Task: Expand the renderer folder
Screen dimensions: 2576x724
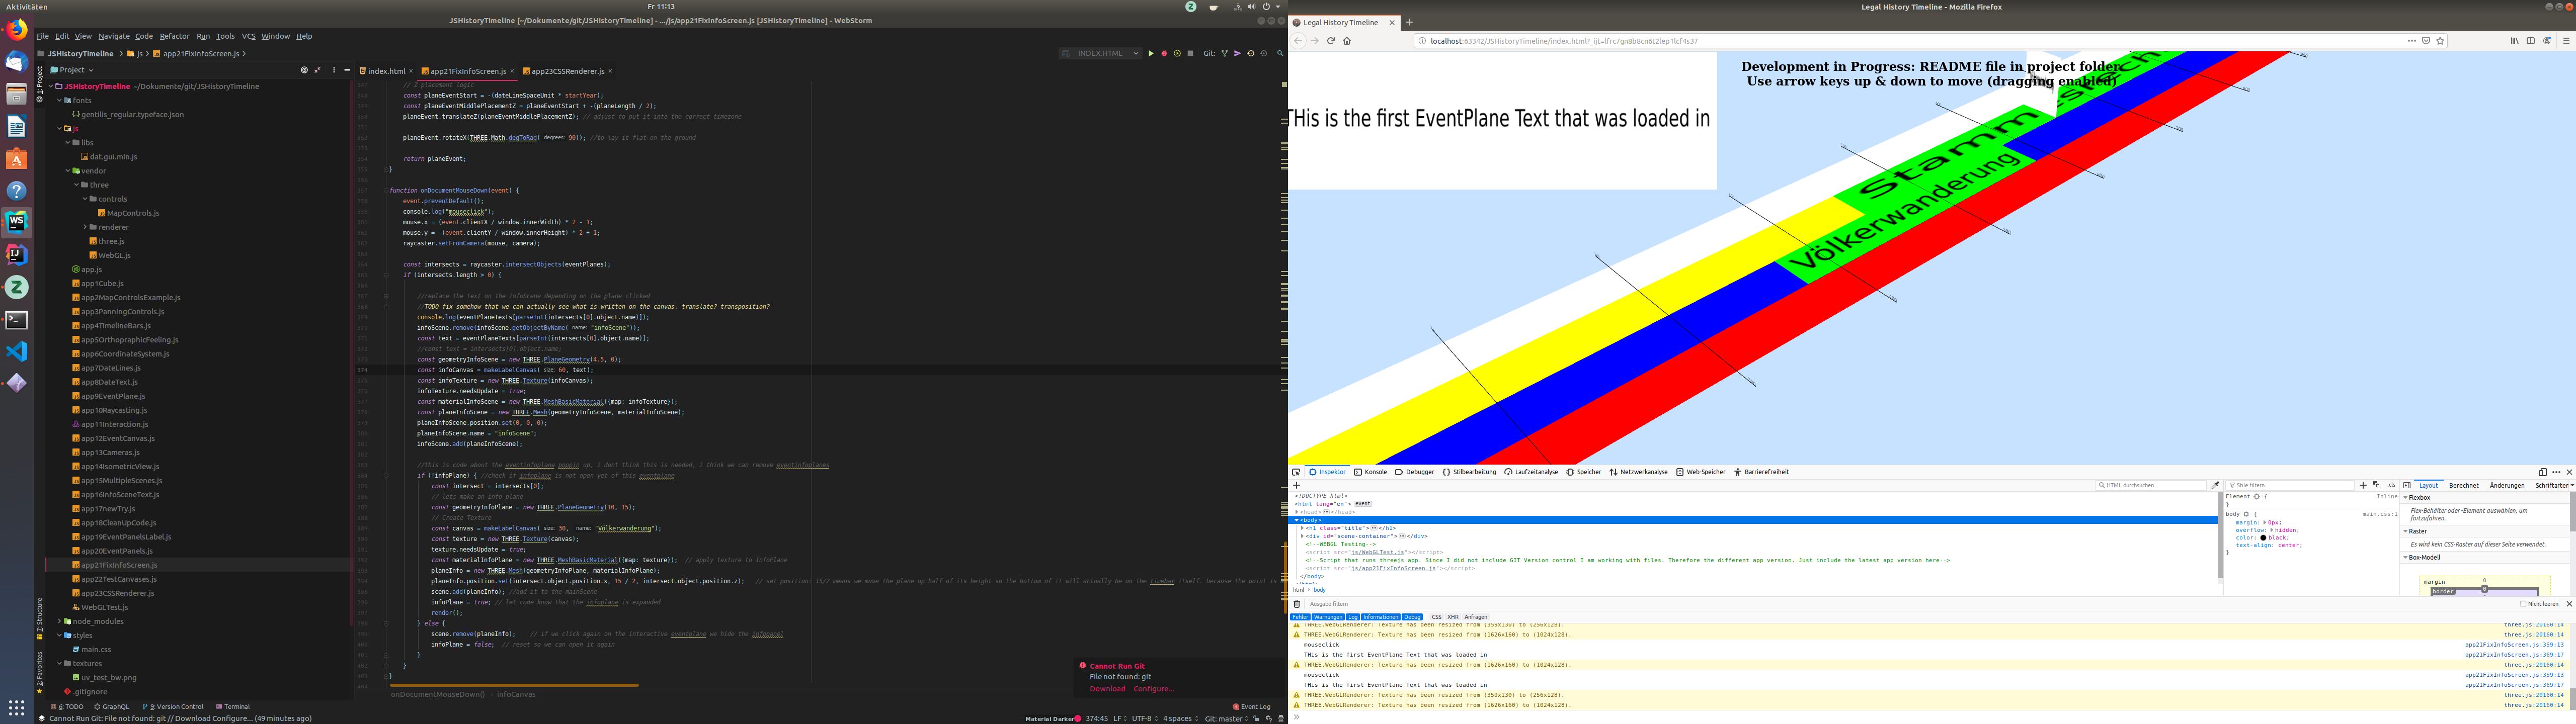Action: (x=84, y=227)
